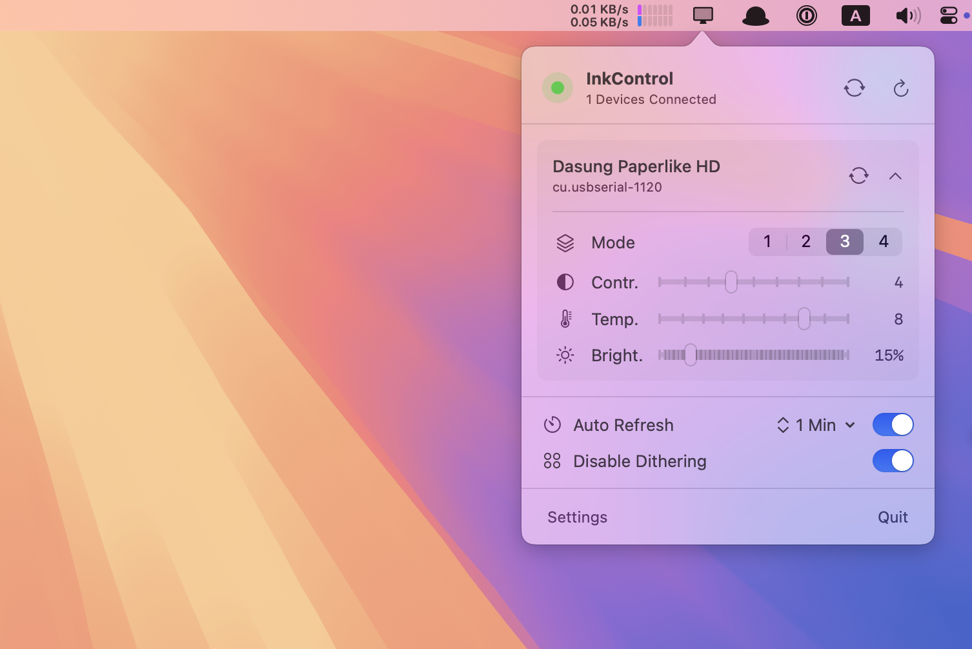The image size is (972, 649).
Task: Refresh the Dasung Paperlike HD device
Action: point(858,175)
